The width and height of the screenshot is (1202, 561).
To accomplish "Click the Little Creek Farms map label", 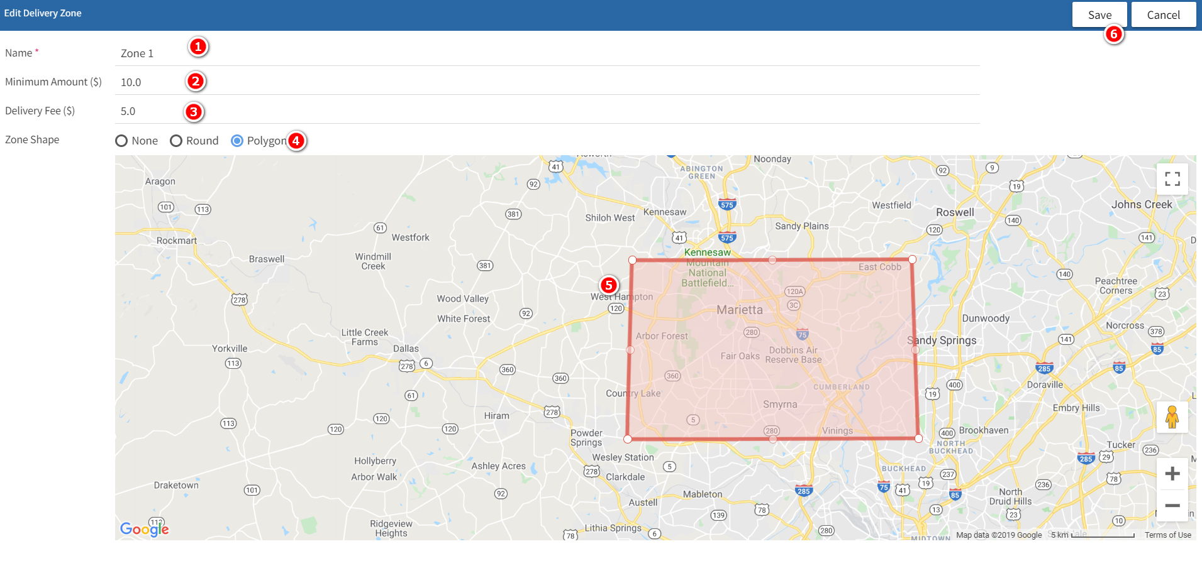I will [x=365, y=337].
